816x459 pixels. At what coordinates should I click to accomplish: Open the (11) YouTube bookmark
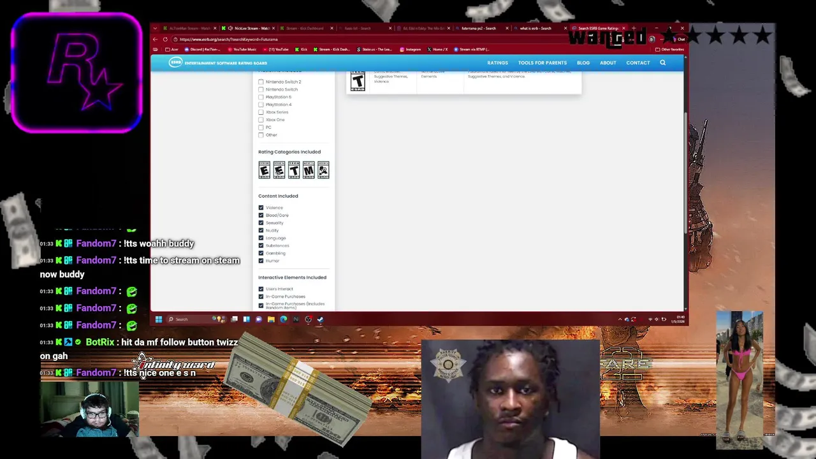coord(275,49)
